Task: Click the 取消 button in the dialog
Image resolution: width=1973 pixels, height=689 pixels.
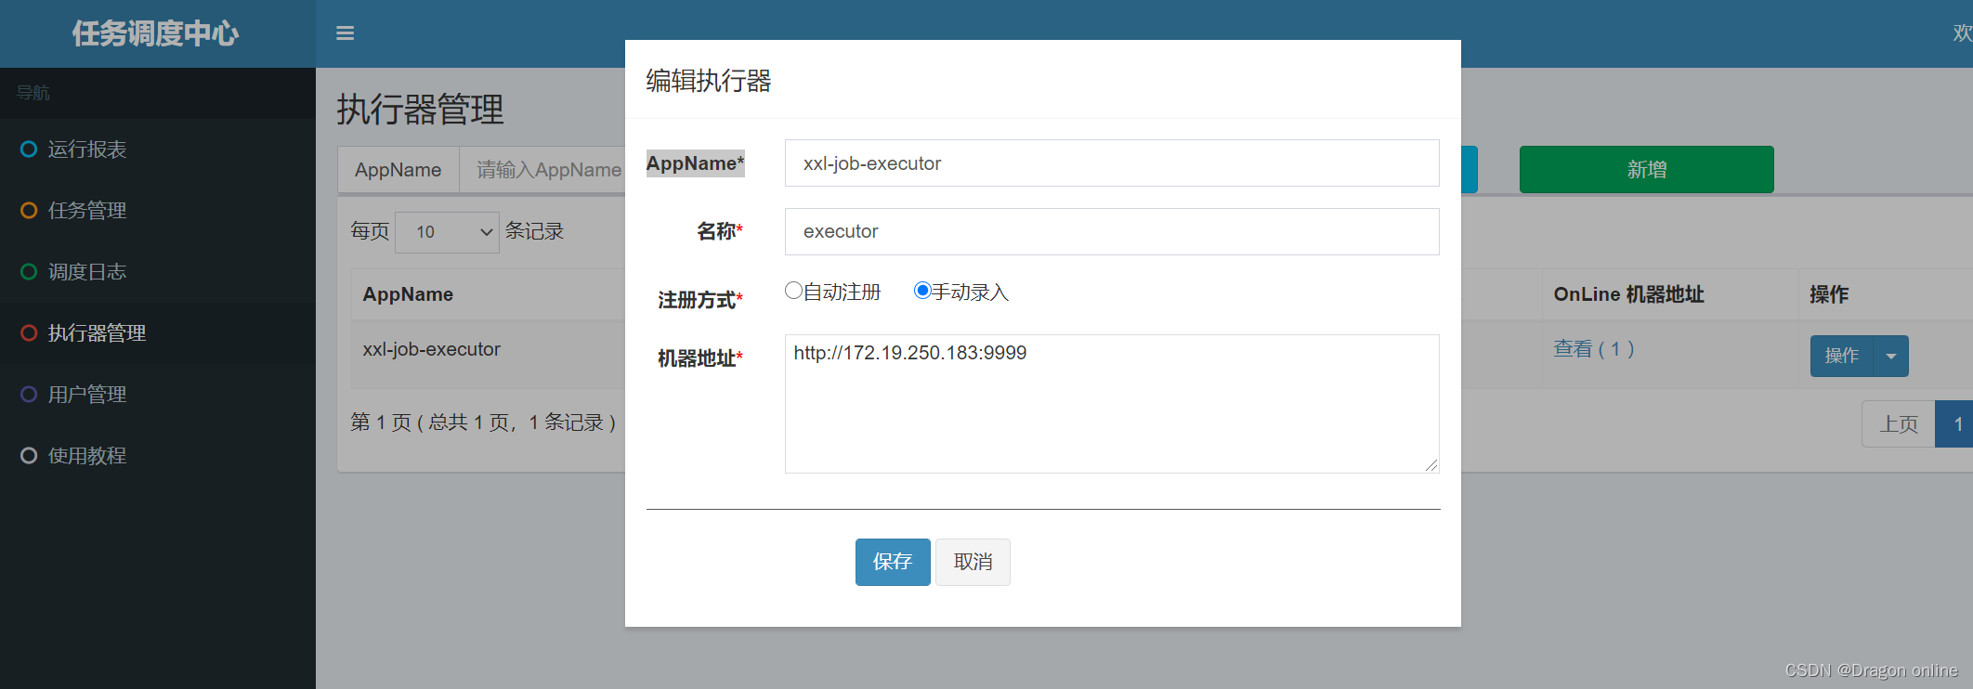Action: click(x=973, y=562)
